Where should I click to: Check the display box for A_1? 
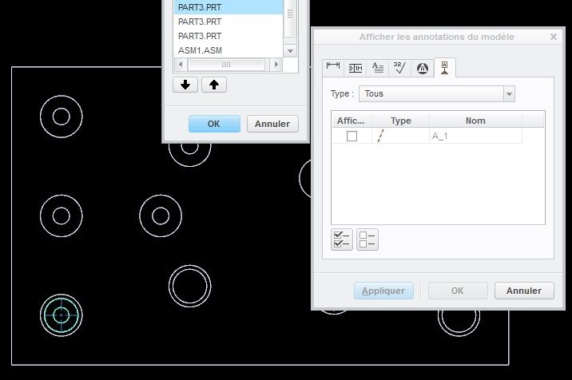point(352,136)
